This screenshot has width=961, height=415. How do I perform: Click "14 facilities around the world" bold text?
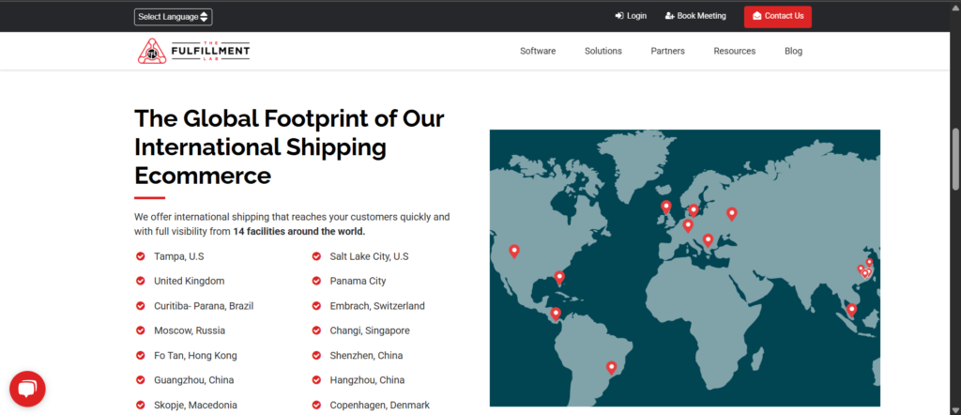click(299, 232)
